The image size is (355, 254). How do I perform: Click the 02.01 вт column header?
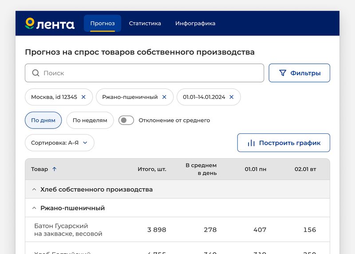pyautogui.click(x=305, y=169)
